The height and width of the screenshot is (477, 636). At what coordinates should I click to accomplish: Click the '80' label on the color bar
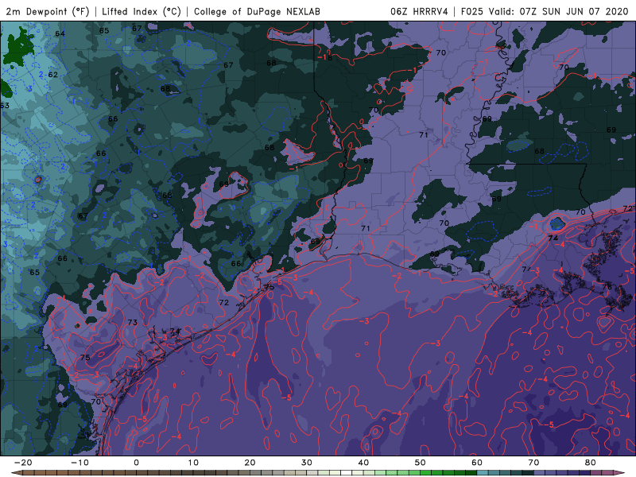click(591, 463)
